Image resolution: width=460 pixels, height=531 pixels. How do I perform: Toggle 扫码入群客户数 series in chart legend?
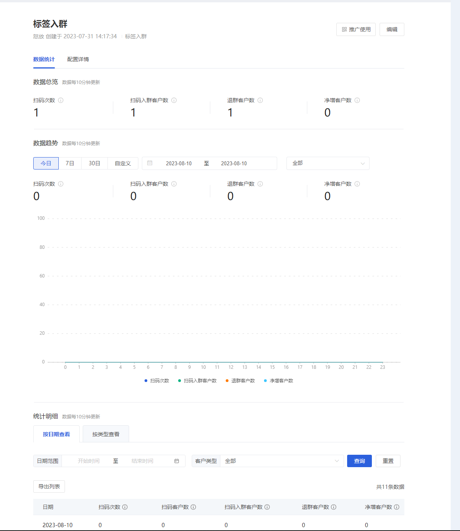click(197, 381)
